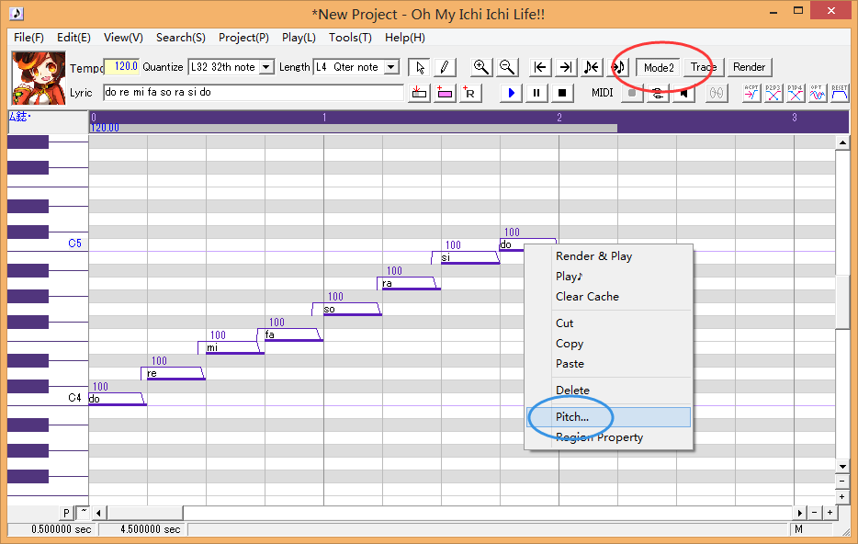Viewport: 858px width, 544px height.
Task: Open the Length dropdown
Action: click(356, 67)
